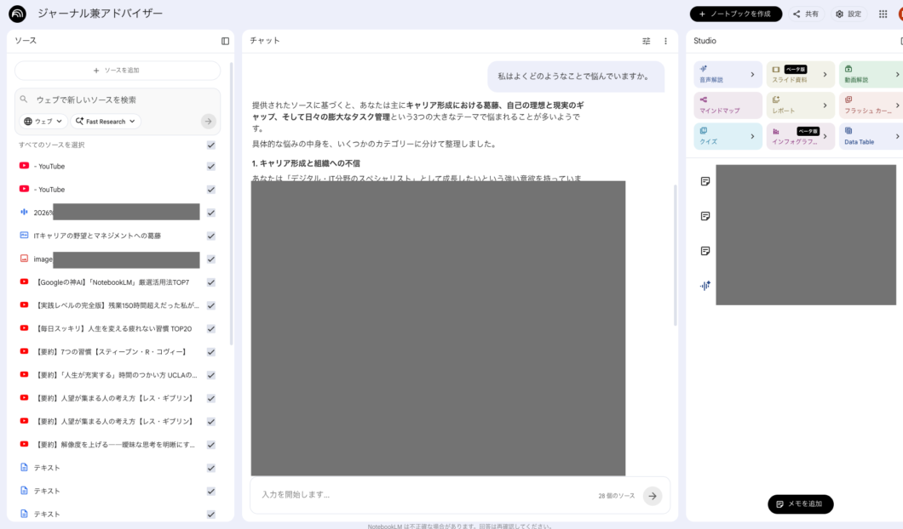This screenshot has height=529, width=903.
Task: Toggle the すべてのソースを選択 checkbox
Action: tap(210, 143)
